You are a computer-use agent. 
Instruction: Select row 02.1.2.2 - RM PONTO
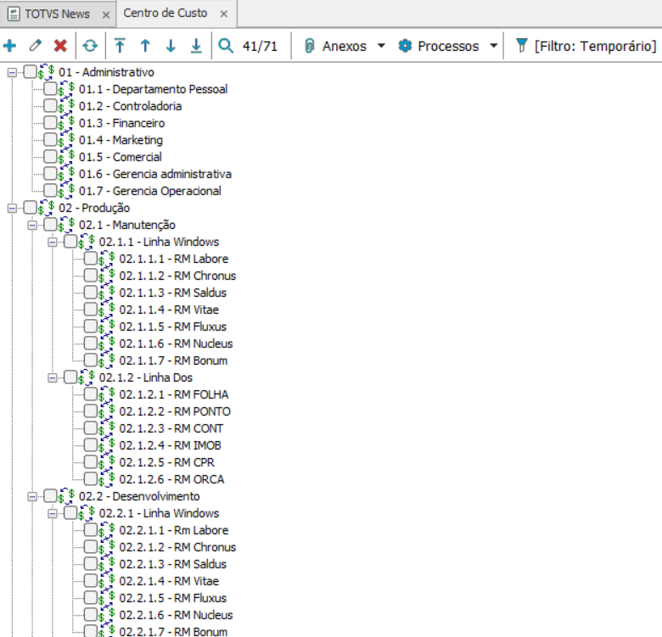tap(175, 411)
